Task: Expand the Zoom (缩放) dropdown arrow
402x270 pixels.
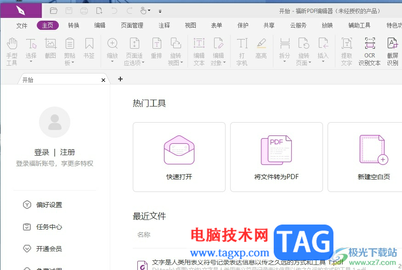Action: point(112,62)
